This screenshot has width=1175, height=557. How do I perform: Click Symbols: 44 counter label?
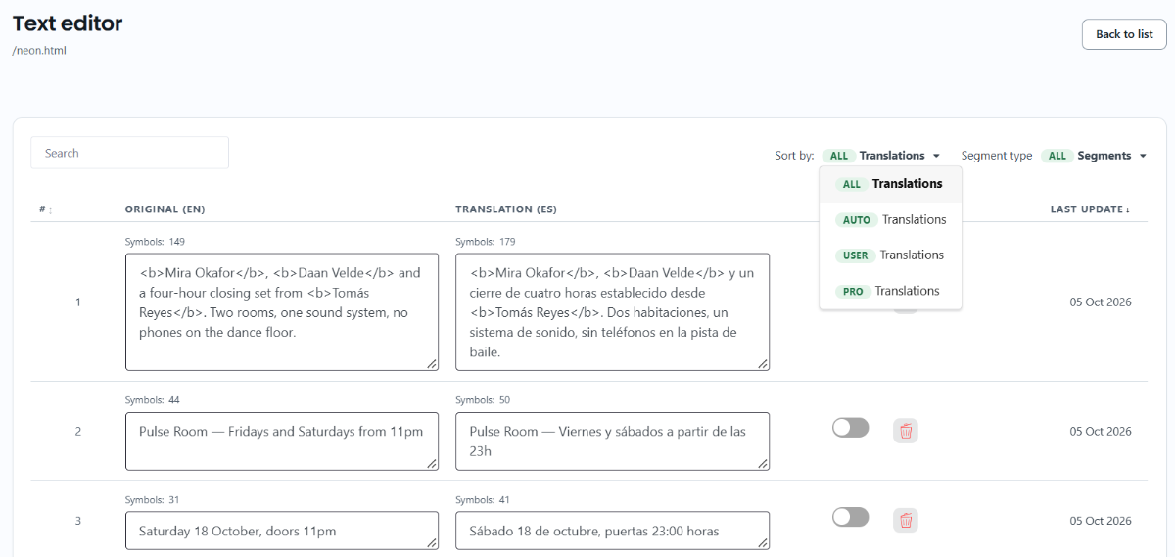pos(152,400)
